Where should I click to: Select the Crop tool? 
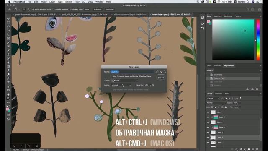tap(8, 34)
